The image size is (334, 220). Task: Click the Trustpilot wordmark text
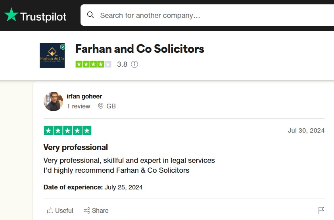[43, 16]
